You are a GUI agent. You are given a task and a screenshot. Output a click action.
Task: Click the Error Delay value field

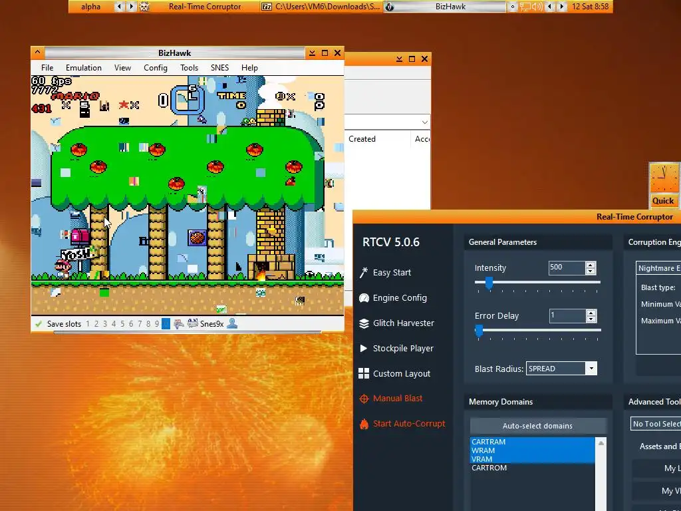click(x=567, y=315)
